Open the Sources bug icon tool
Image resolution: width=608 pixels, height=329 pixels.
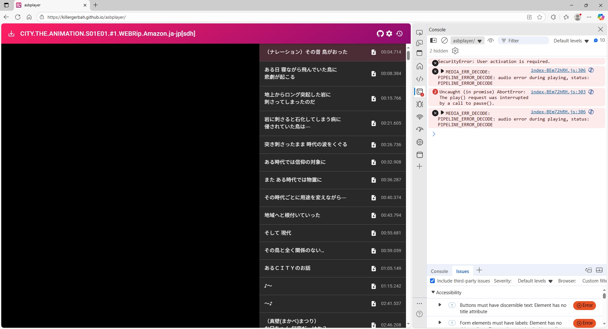(420, 104)
